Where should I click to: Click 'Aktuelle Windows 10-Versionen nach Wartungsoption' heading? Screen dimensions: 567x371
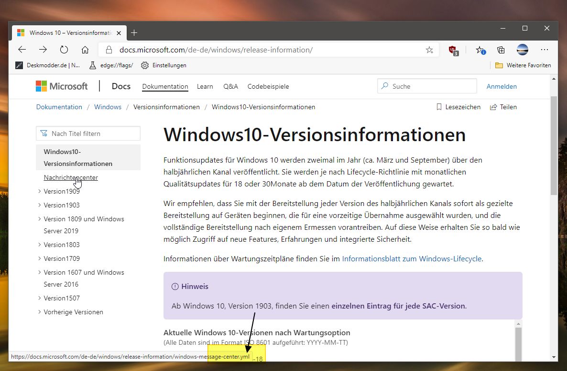(257, 333)
